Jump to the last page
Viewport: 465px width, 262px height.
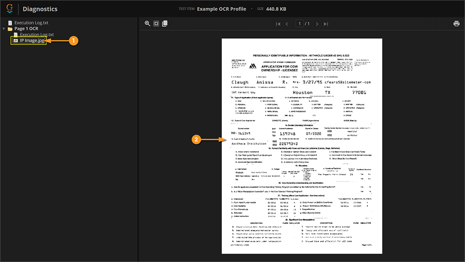coord(326,24)
